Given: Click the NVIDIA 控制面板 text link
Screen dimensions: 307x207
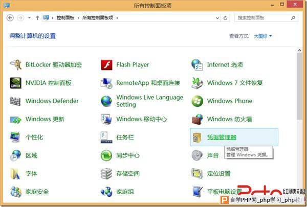Looking at the screenshot, I should pyautogui.click(x=49, y=83).
